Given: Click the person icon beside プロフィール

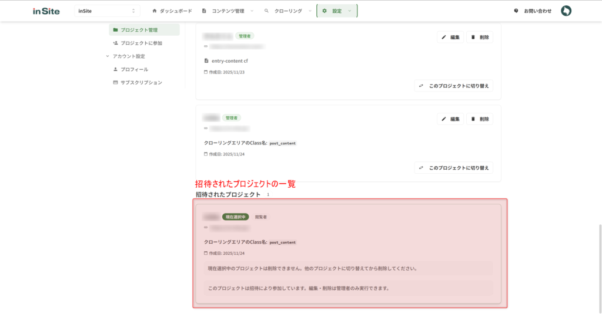Looking at the screenshot, I should (115, 69).
